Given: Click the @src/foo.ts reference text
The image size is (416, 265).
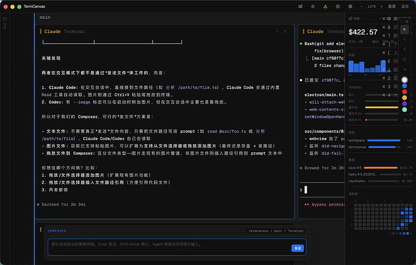Looking at the screenshot, I should pyautogui.click(x=233, y=131).
